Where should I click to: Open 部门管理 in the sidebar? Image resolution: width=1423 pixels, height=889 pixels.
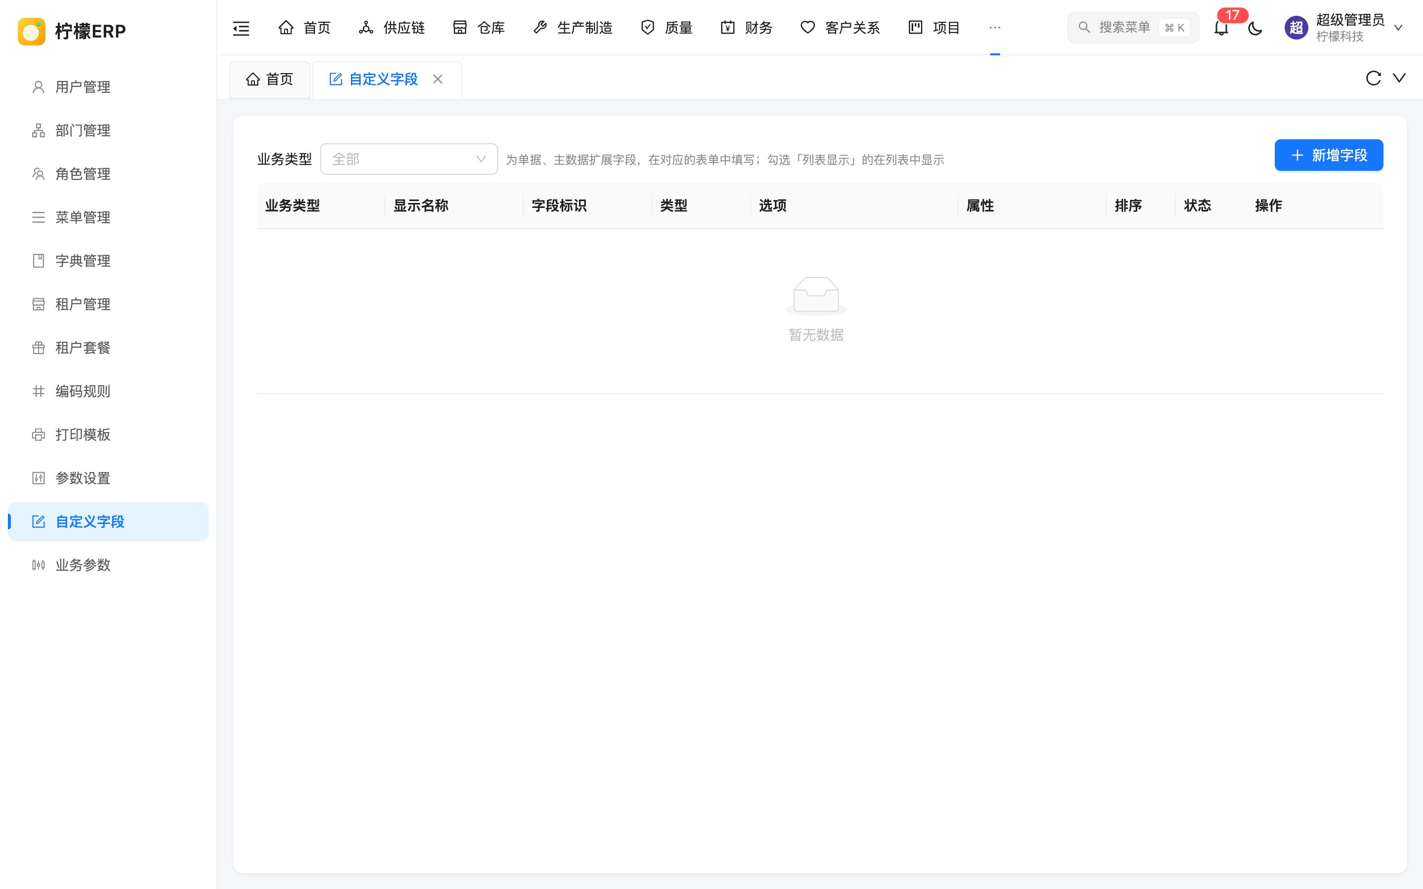tap(108, 130)
